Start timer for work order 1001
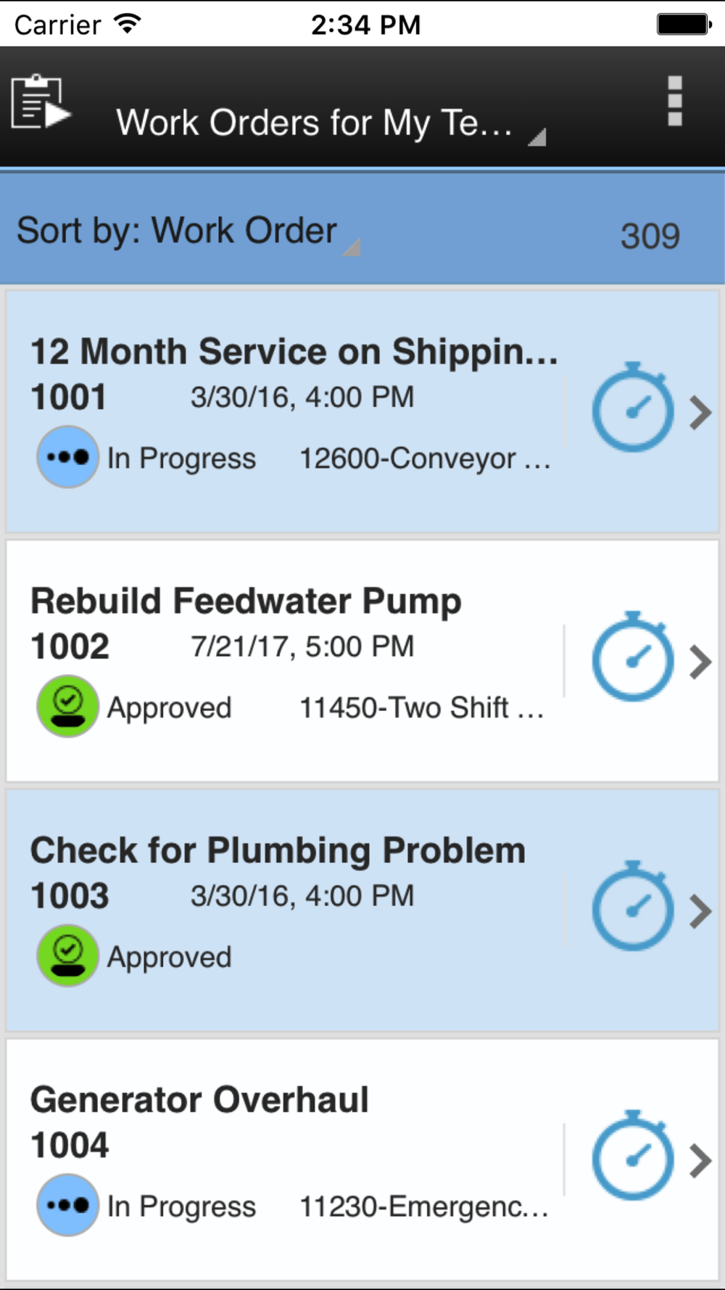 point(632,408)
